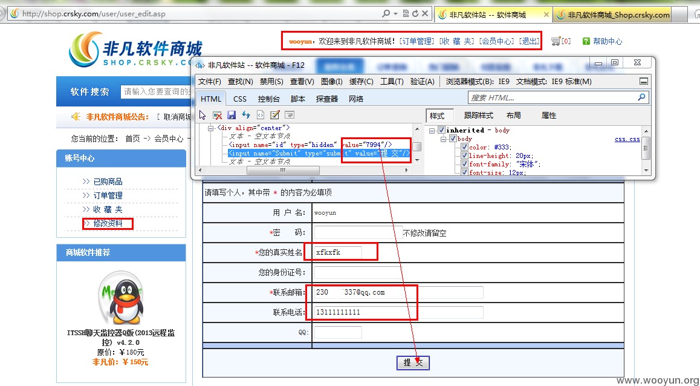
Task: Click the DOM tree horizontal scrollbar thumb
Action: pyautogui.click(x=283, y=170)
